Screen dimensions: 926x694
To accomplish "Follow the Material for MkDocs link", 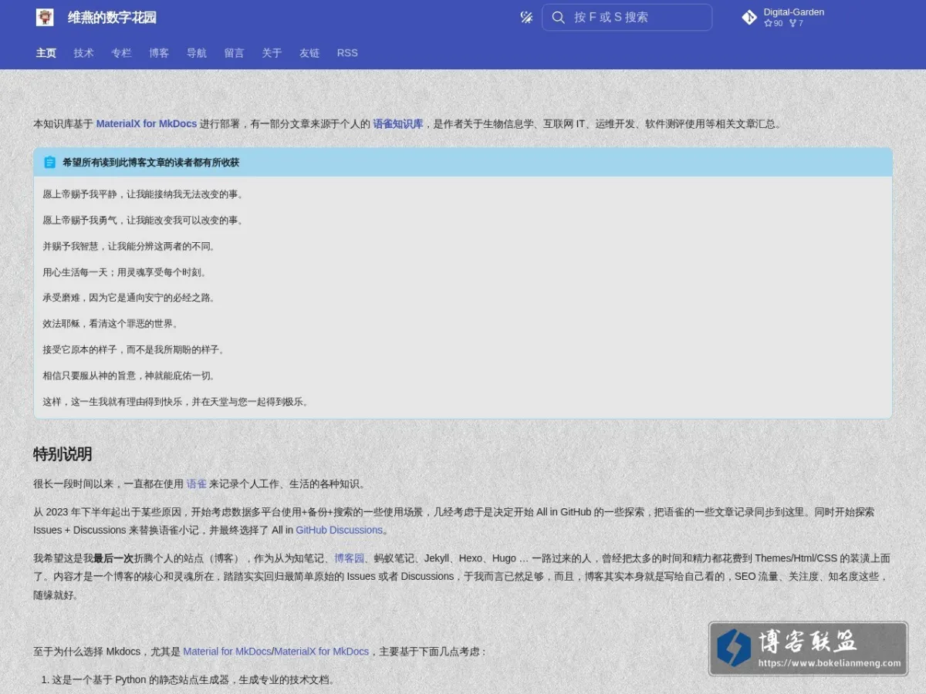I will coord(227,651).
